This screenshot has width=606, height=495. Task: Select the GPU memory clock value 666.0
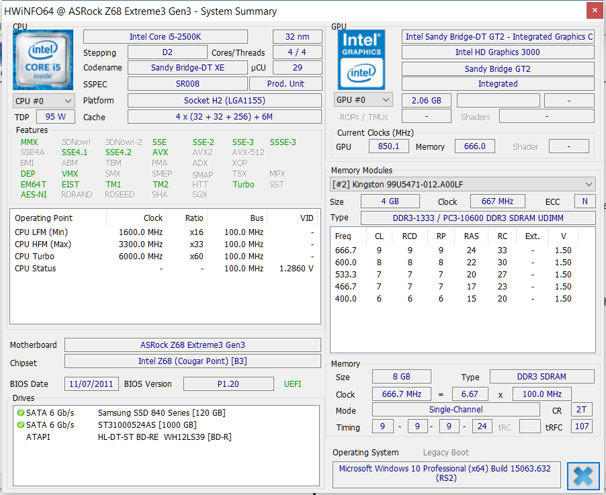(x=474, y=146)
